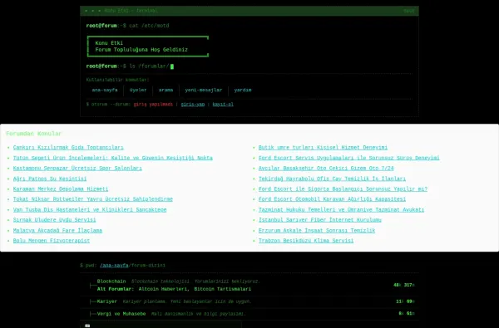Viewport: 499px width, 328px height.
Task: Open topic Tokat Niksar Rottweiler Yavru Sahiplendirme
Action: [92, 199]
